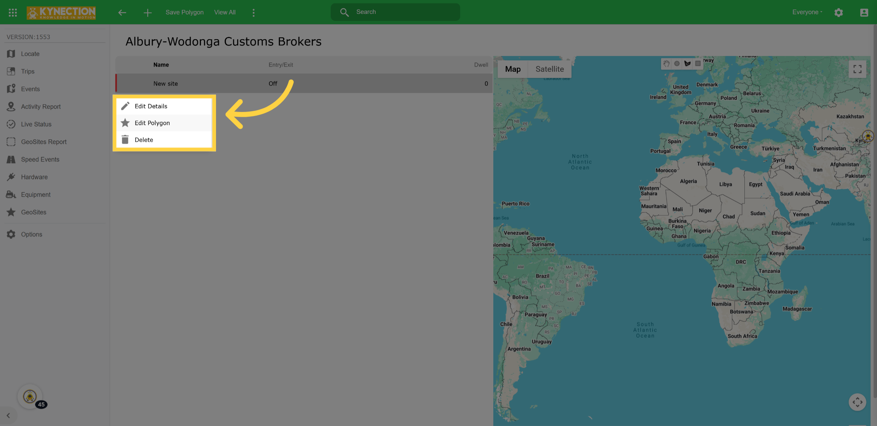Click the Locate map icon
This screenshot has width=877, height=426.
(11, 54)
